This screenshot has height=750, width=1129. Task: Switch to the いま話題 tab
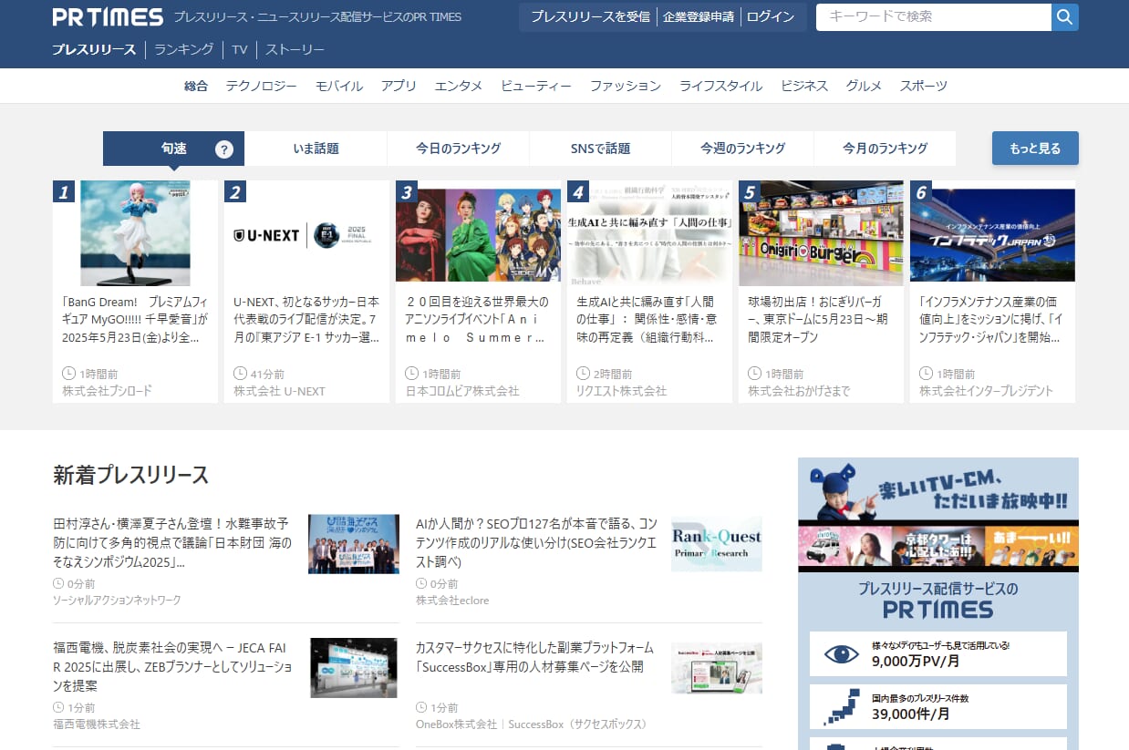316,149
